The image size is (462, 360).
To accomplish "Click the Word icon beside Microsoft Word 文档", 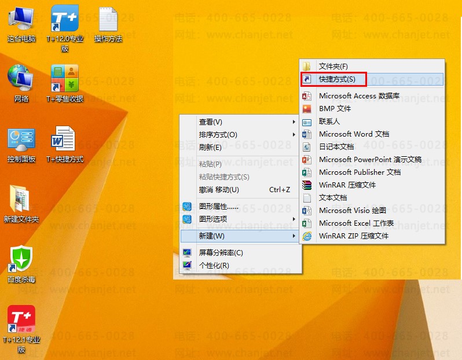I will click(x=307, y=134).
